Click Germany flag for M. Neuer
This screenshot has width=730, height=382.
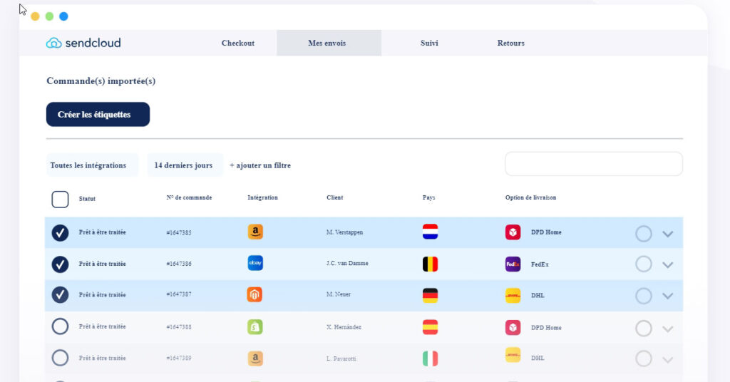(430, 296)
